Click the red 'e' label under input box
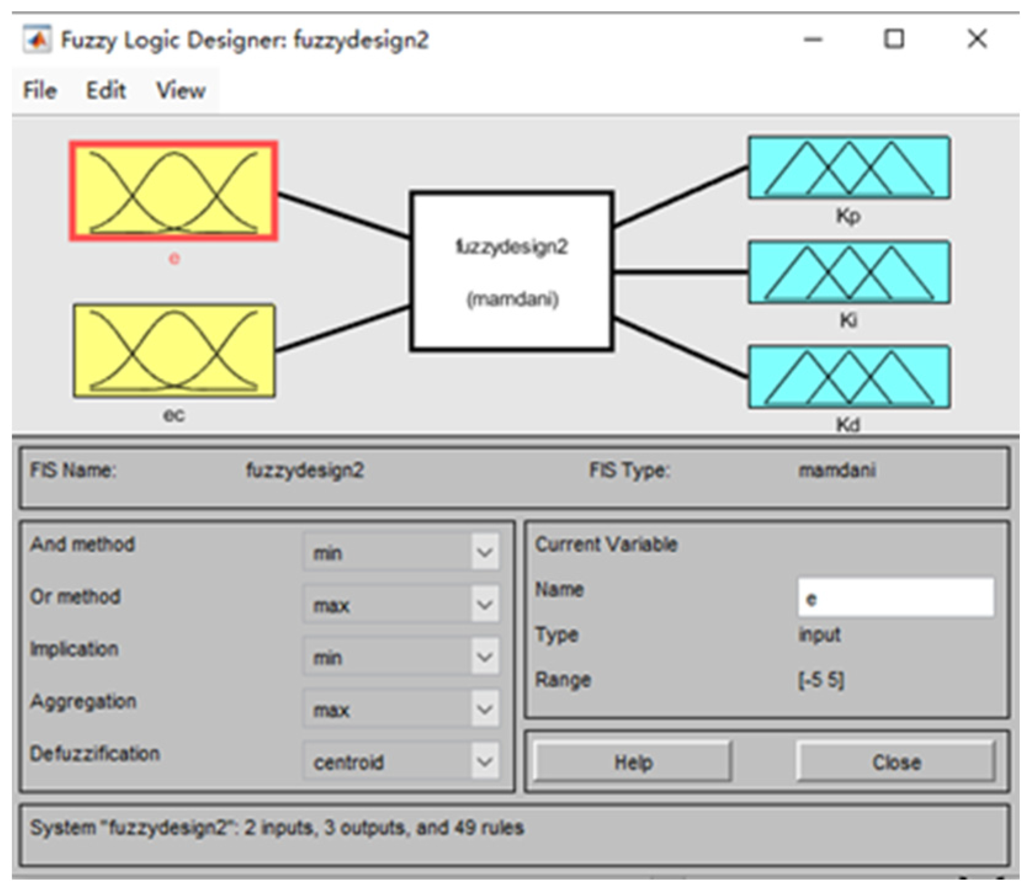Image resolution: width=1032 pixels, height=891 pixels. pos(174,259)
